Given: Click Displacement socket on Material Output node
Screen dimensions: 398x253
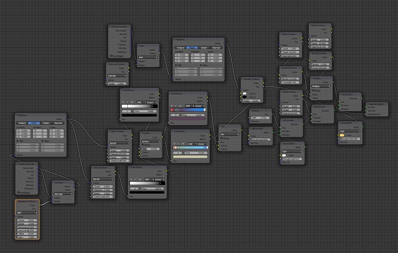Looking at the screenshot, I should pos(366,114).
